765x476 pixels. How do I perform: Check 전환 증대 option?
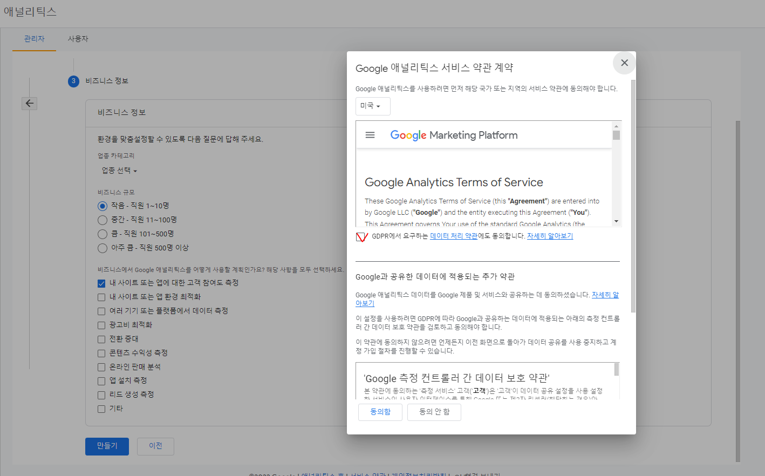[x=101, y=339]
